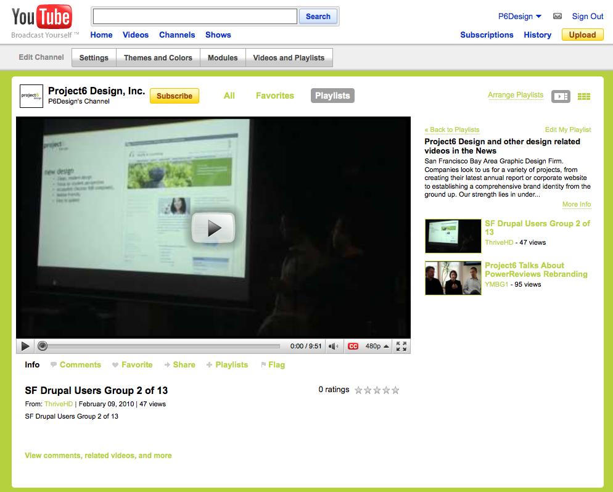The width and height of the screenshot is (613, 492).
Task: Go Back to Playlists
Action: pos(452,129)
